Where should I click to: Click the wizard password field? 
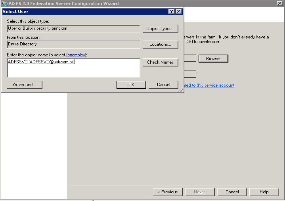pyautogui.click(x=190, y=74)
